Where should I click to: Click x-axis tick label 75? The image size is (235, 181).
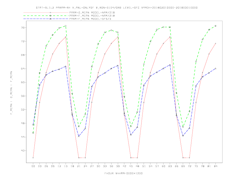pyautogui.click(x=196, y=166)
